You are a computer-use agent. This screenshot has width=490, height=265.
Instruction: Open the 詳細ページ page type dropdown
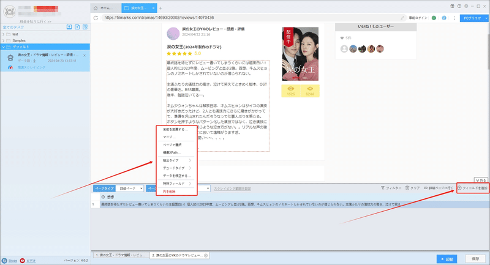point(130,188)
